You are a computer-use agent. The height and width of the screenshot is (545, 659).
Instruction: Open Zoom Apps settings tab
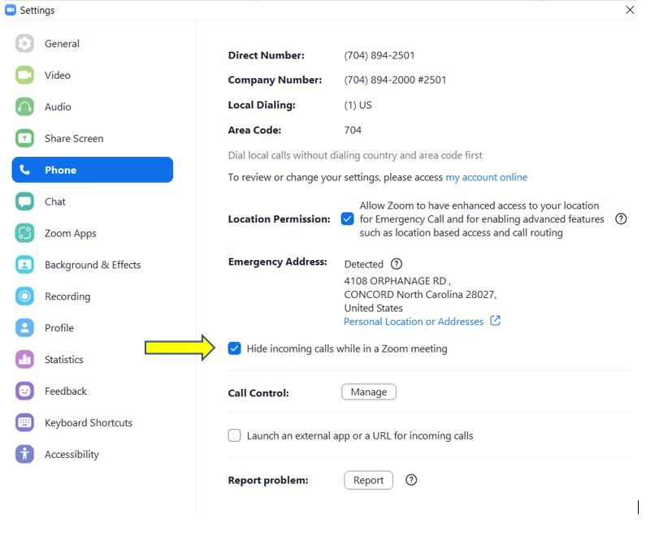(x=93, y=233)
